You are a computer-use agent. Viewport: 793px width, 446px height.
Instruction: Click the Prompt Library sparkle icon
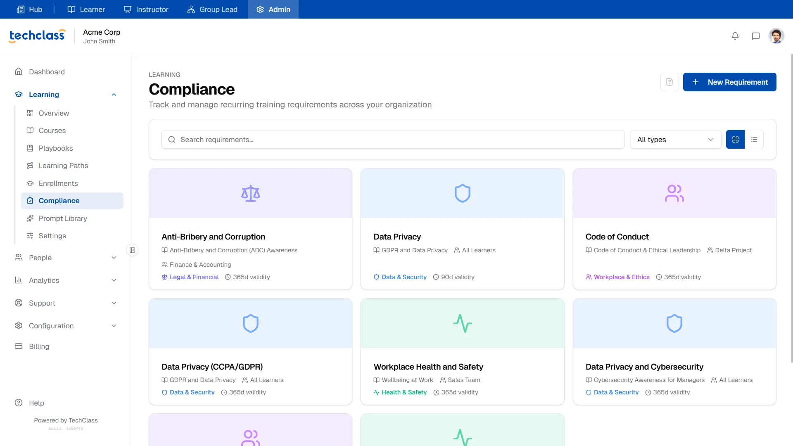tap(30, 218)
